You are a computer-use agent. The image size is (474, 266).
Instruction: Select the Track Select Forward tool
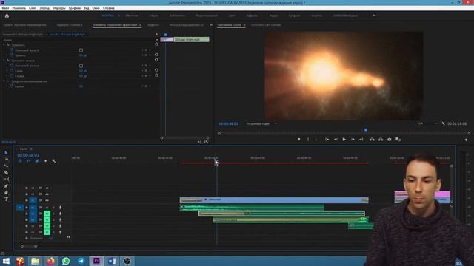tap(6, 160)
